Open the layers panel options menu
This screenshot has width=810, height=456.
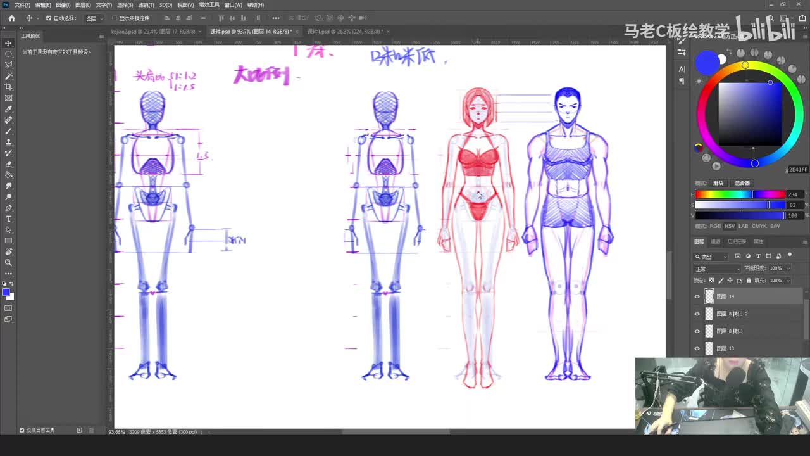pyautogui.click(x=804, y=241)
